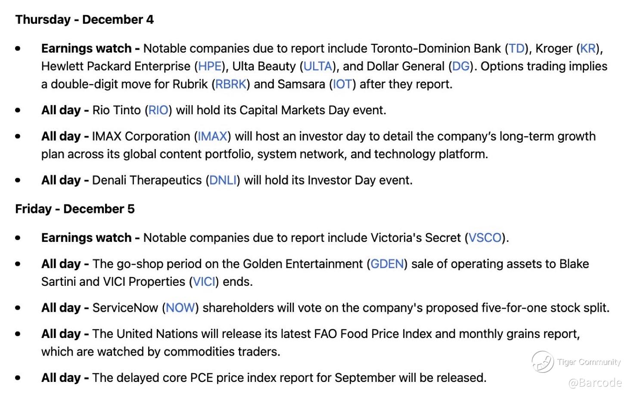Click the HPE ticker link
This screenshot has width=634, height=397.
pos(210,66)
